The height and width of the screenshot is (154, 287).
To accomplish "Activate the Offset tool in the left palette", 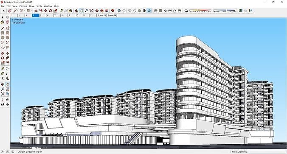I will pos(7,63).
